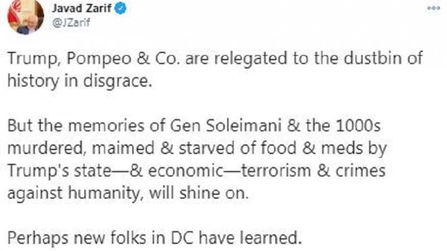The width and height of the screenshot is (447, 251).
Task: Click the blue verified badge
Action: pos(120,9)
